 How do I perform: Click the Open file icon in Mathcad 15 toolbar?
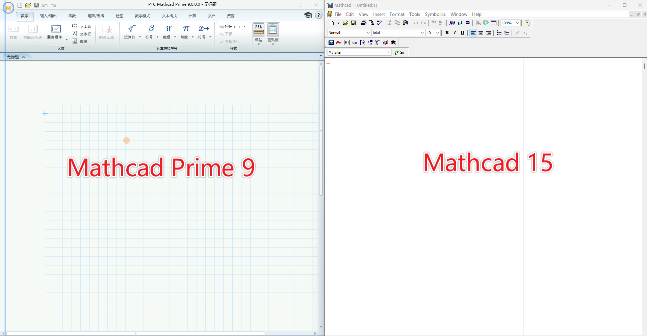345,23
